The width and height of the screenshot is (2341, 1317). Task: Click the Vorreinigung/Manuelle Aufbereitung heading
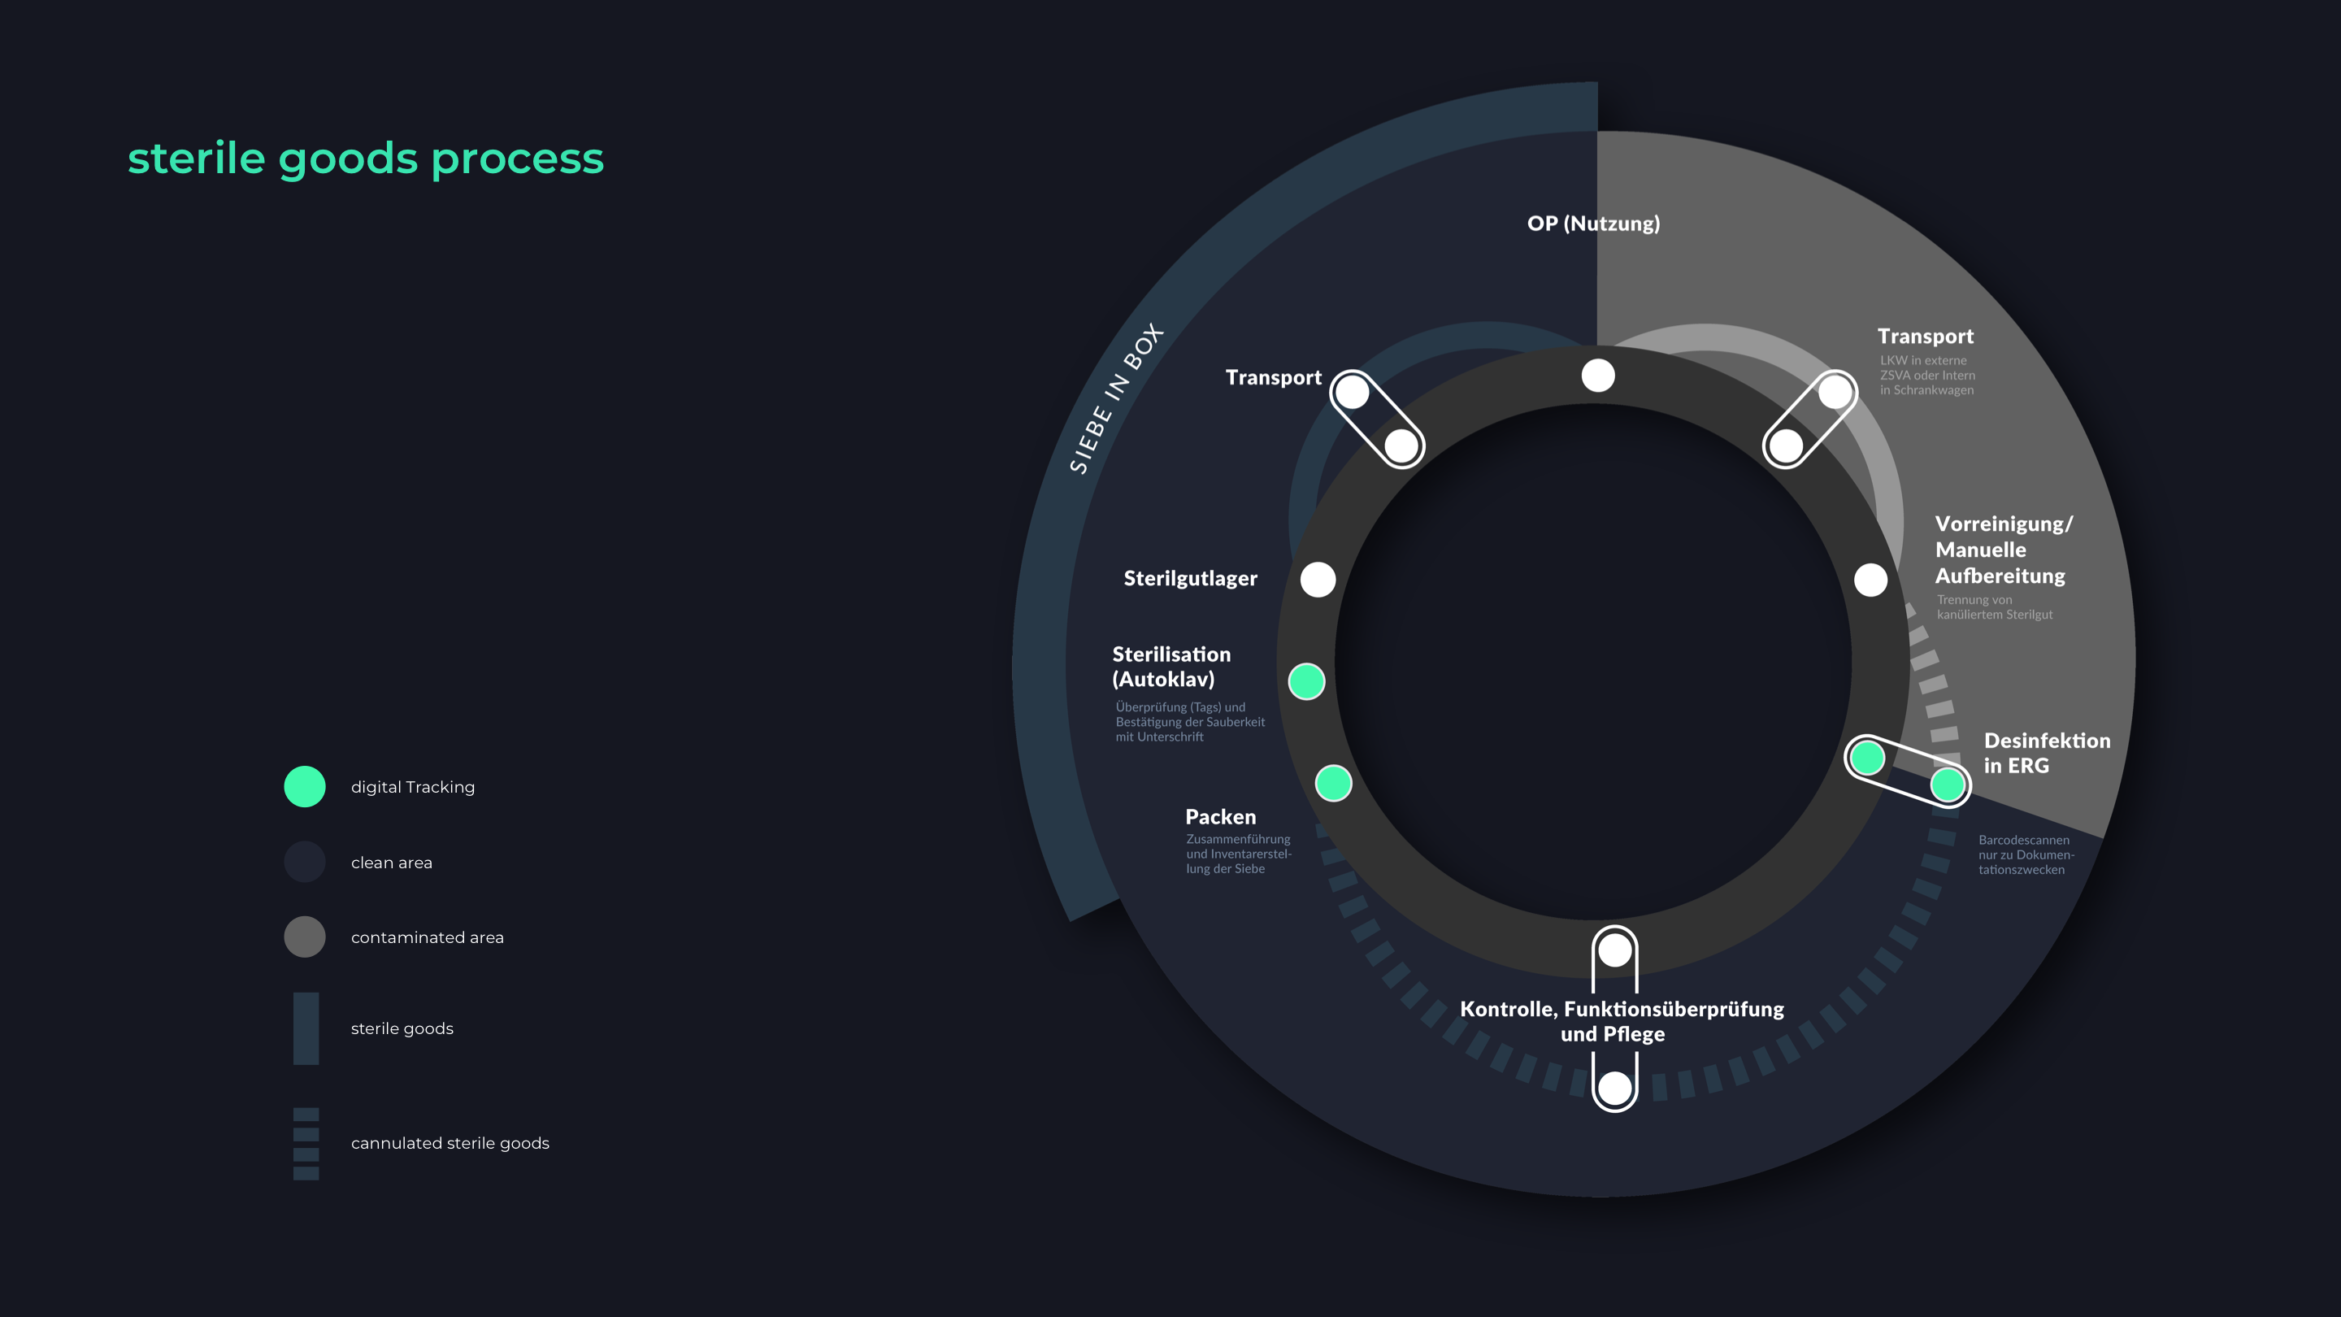(x=2003, y=550)
